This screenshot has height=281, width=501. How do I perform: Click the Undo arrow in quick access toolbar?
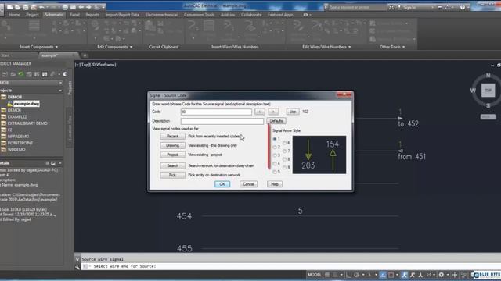(x=41, y=7)
